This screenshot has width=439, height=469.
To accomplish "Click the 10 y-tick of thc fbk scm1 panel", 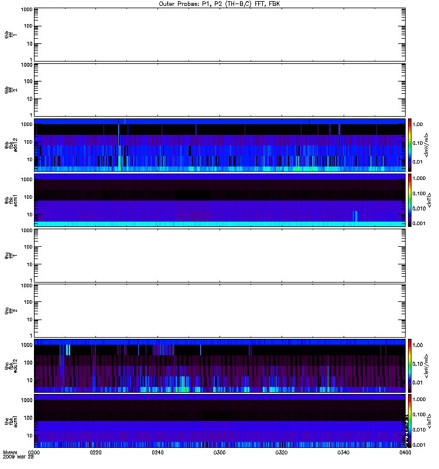I will coord(29,436).
